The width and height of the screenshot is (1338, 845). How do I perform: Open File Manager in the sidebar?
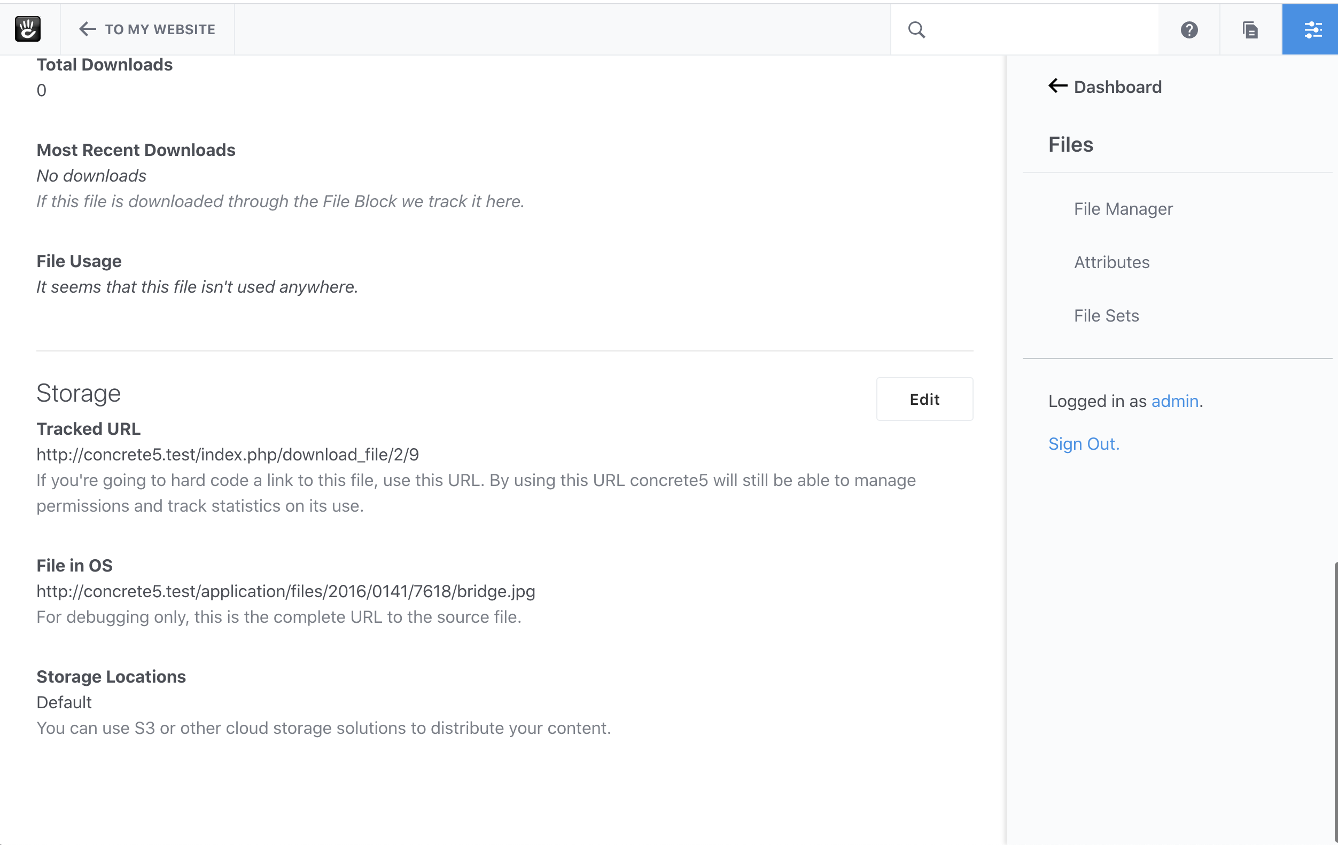[1123, 209]
